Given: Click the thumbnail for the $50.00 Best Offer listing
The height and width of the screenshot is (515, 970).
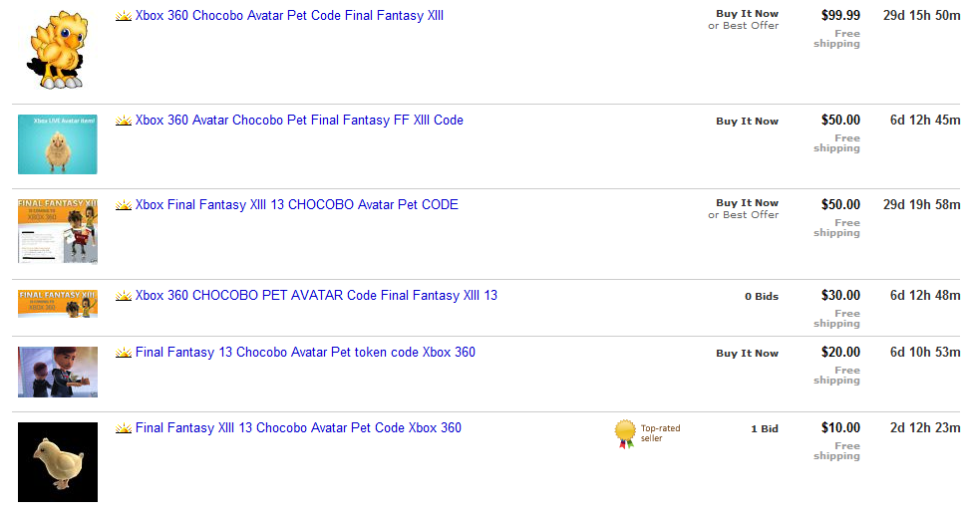Looking at the screenshot, I should 58,231.
